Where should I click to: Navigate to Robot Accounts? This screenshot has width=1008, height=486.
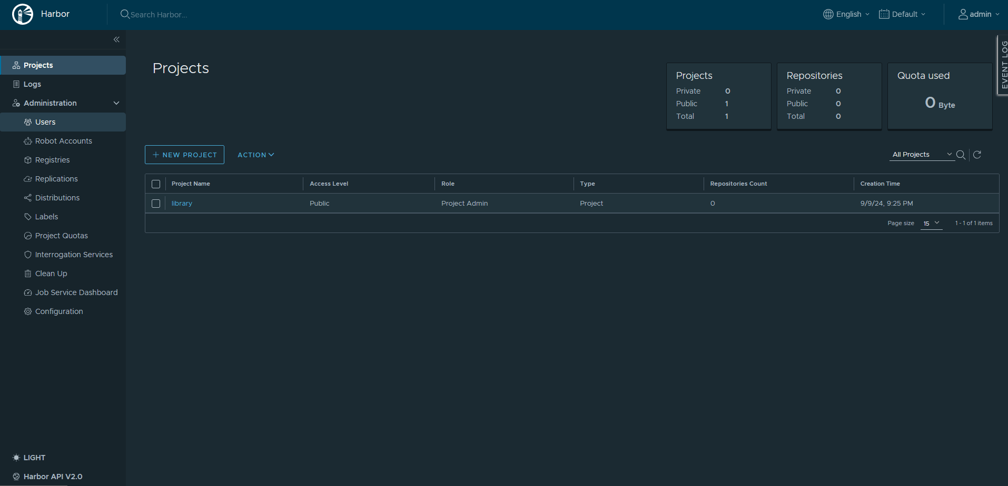pos(63,141)
